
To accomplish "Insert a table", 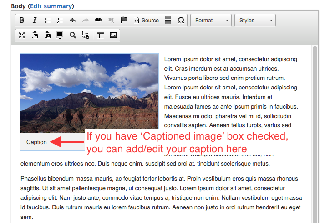I will [101, 35].
